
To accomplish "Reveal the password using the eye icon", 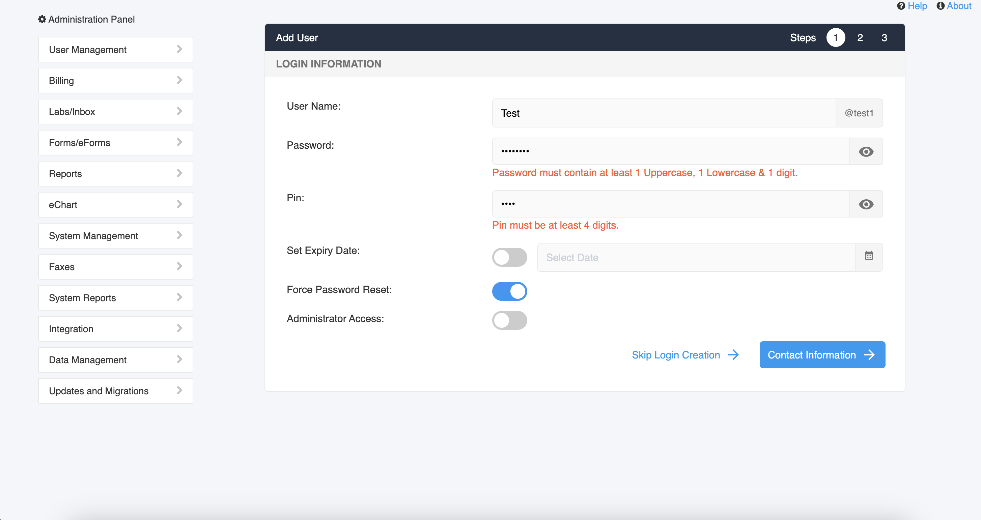I will coord(866,151).
